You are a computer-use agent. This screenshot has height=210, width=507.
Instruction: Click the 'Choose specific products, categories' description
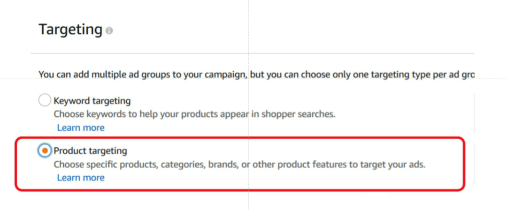tap(239, 165)
